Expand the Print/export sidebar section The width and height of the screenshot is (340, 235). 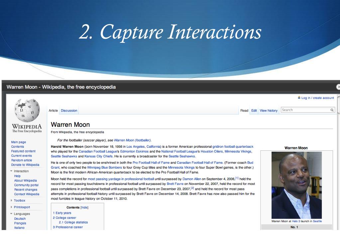pos(11,207)
